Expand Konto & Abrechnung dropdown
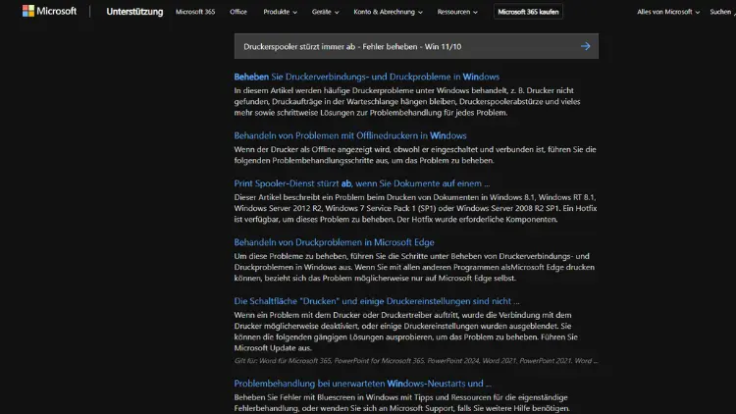Viewport: 736px width, 414px height. [x=389, y=12]
